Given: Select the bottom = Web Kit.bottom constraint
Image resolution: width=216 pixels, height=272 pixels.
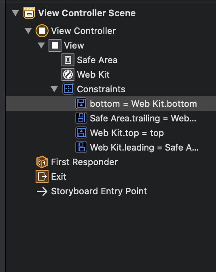Looking at the screenshot, I should (111, 104).
